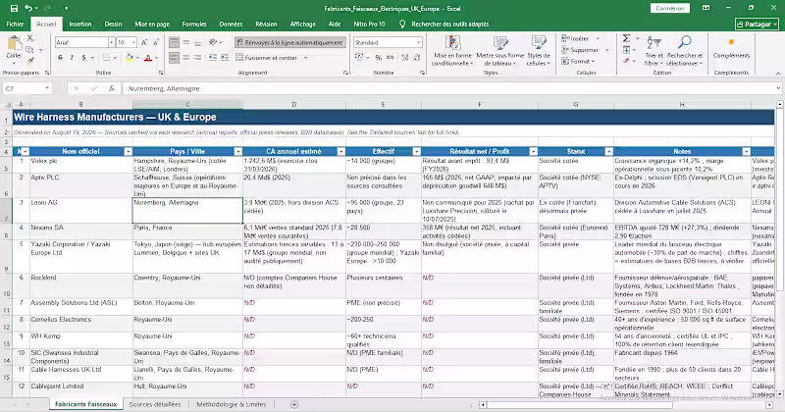785x412 pixels.
Task: Click the Save icon in title bar
Action: pyautogui.click(x=14, y=8)
